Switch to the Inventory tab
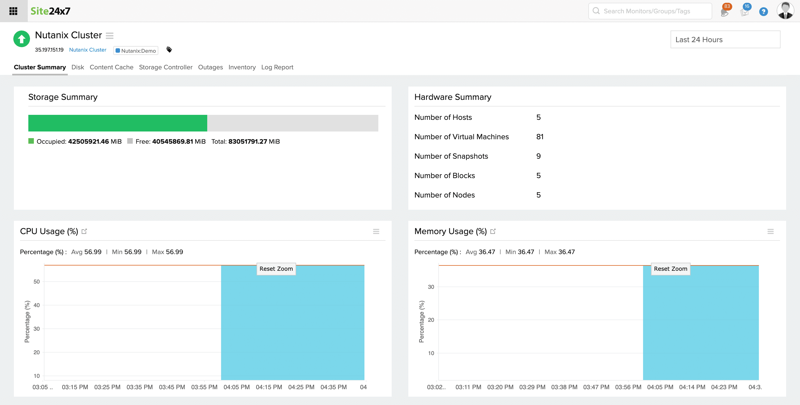Image resolution: width=800 pixels, height=405 pixels. [x=242, y=67]
